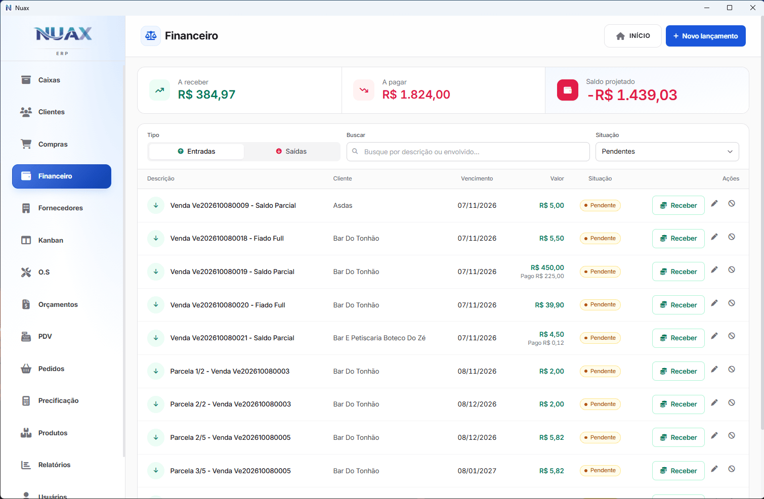Click the PDV cash register icon
The height and width of the screenshot is (499, 764).
(26, 337)
